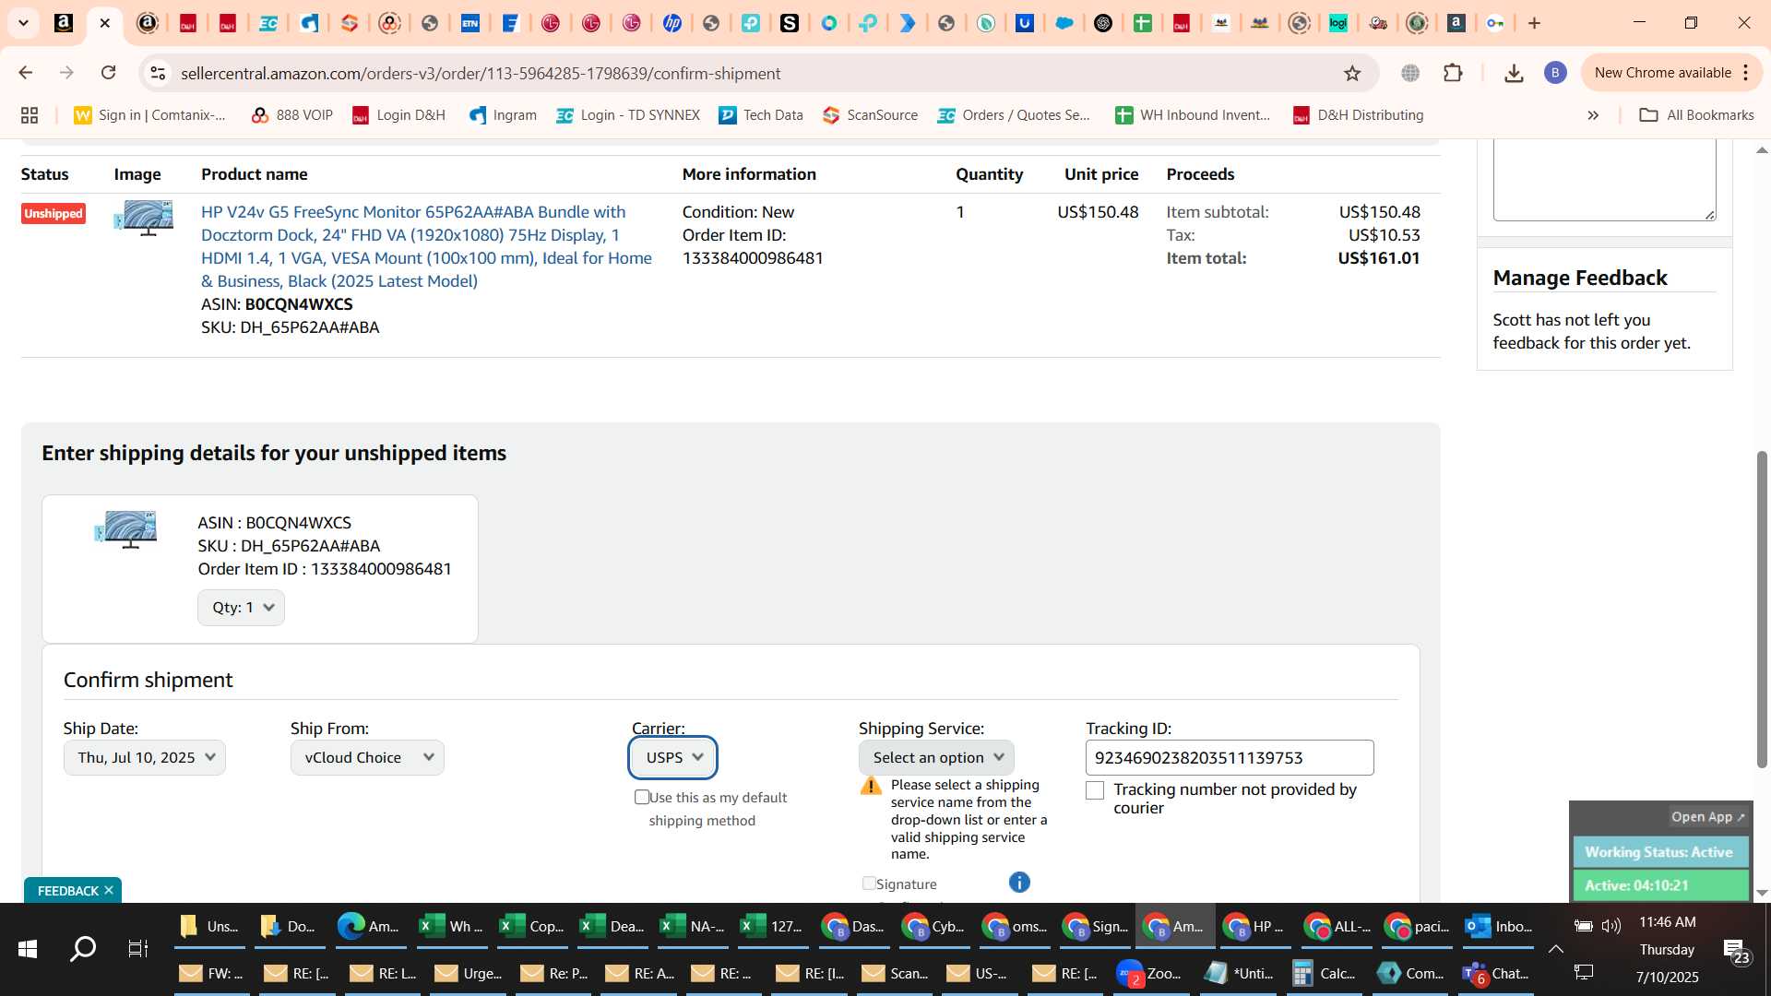Click the FEEDBACK button
The width and height of the screenshot is (1771, 996).
(x=67, y=890)
